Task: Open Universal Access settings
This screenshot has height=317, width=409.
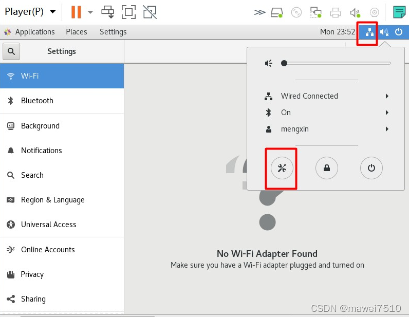Action: [62, 225]
